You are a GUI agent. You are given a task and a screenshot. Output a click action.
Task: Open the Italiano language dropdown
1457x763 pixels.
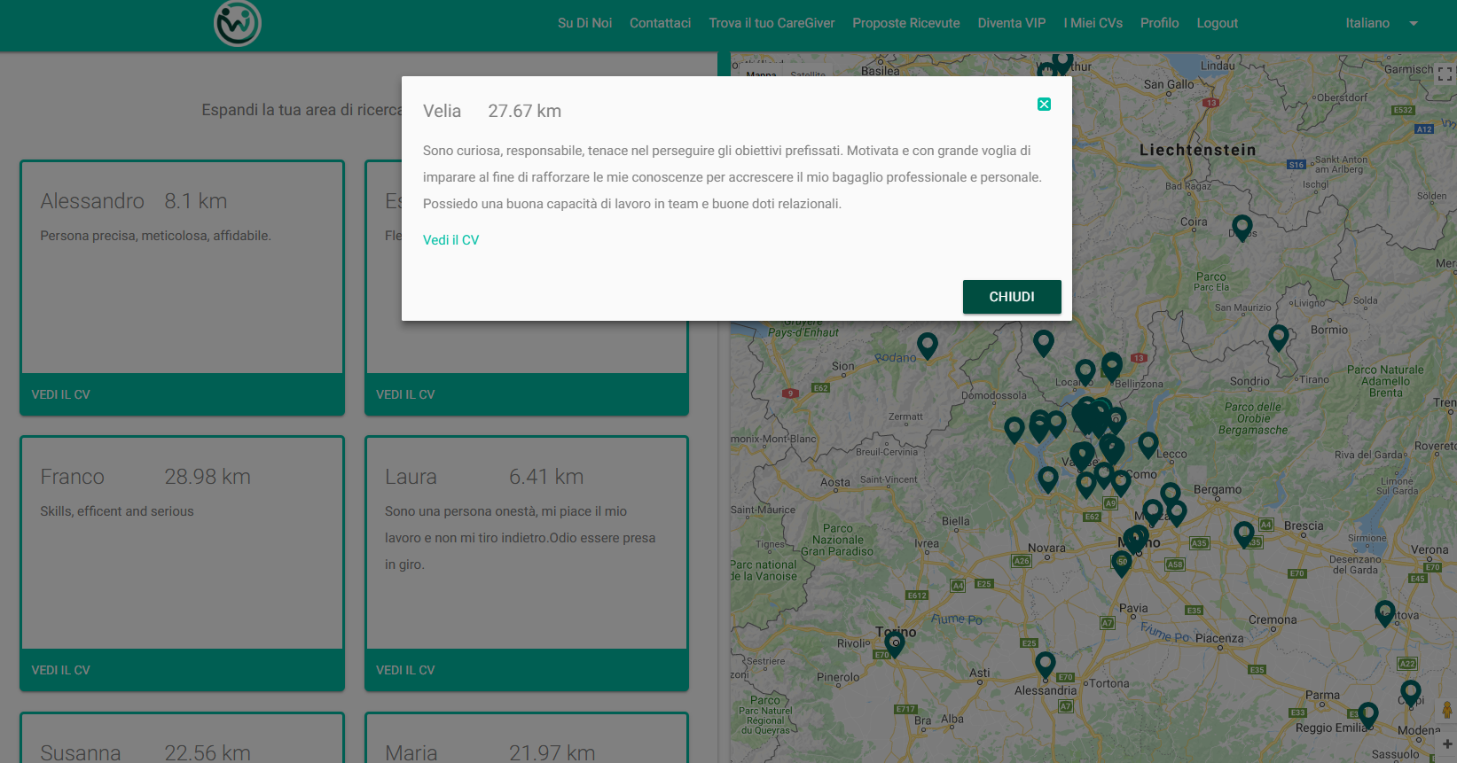[x=1367, y=23]
